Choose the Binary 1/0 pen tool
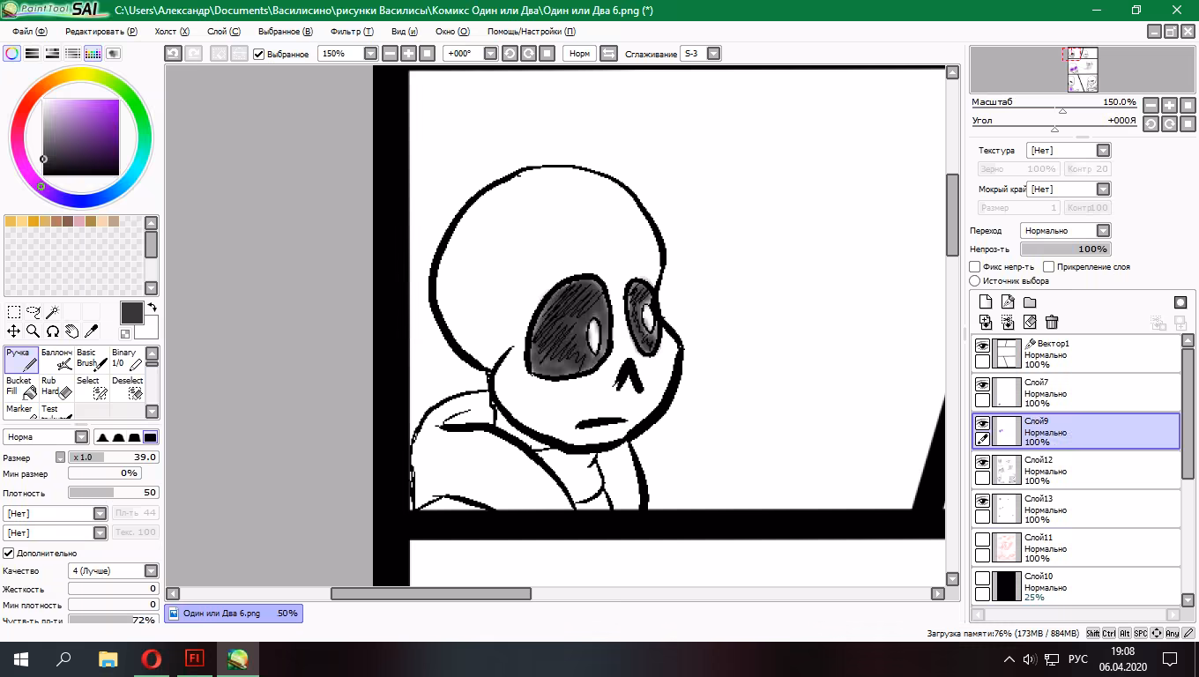 pyautogui.click(x=127, y=360)
